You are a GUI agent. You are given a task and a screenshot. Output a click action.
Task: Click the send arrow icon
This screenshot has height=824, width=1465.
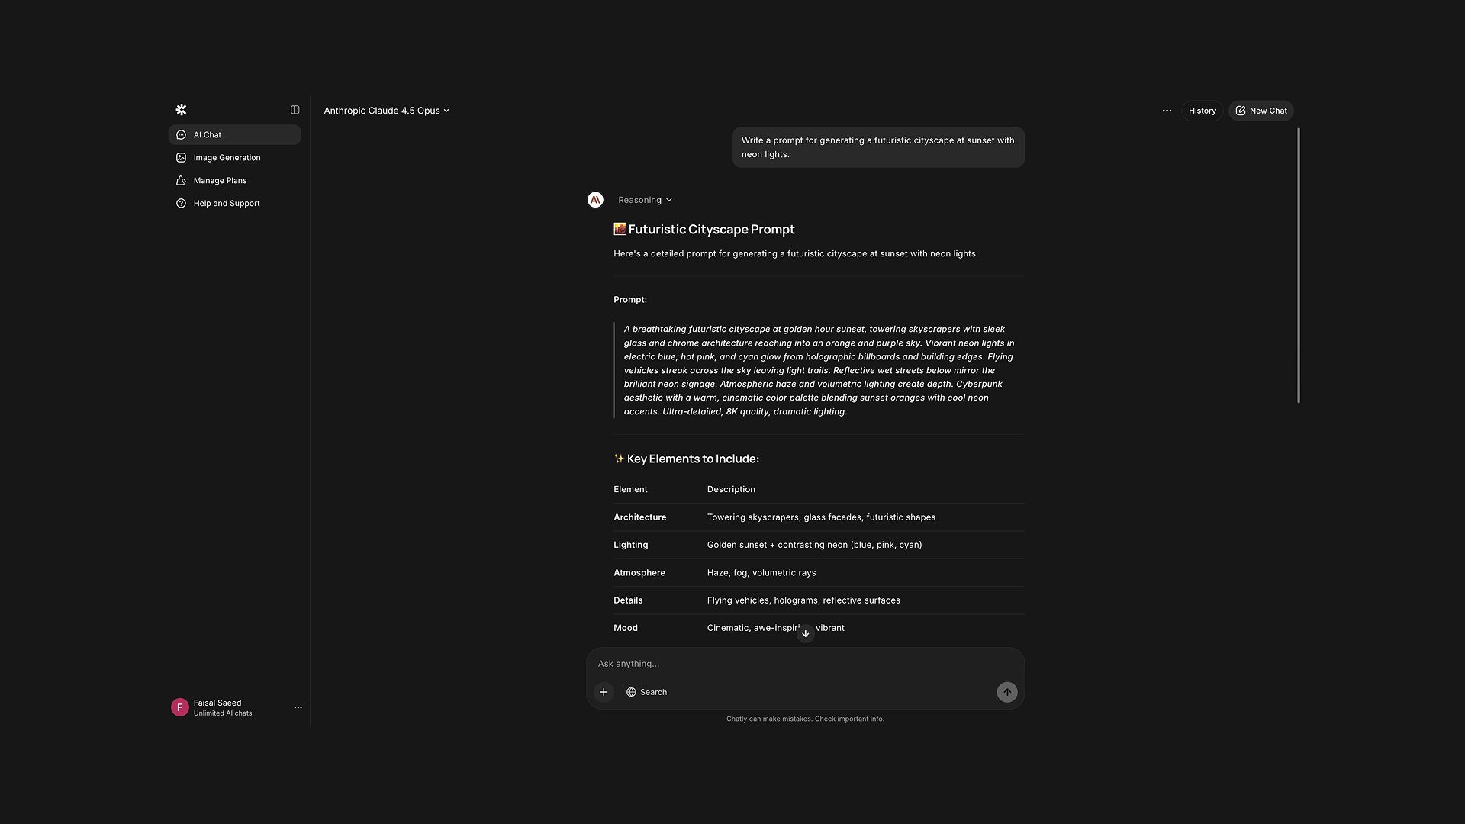(1006, 692)
